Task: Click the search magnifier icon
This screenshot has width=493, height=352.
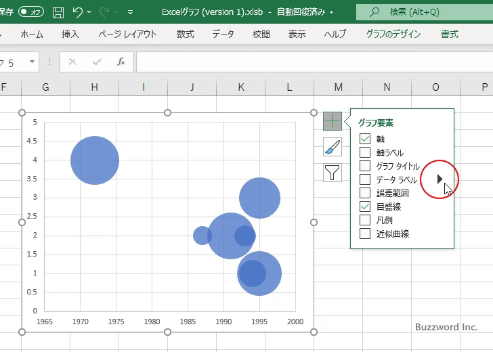Action: tap(374, 12)
